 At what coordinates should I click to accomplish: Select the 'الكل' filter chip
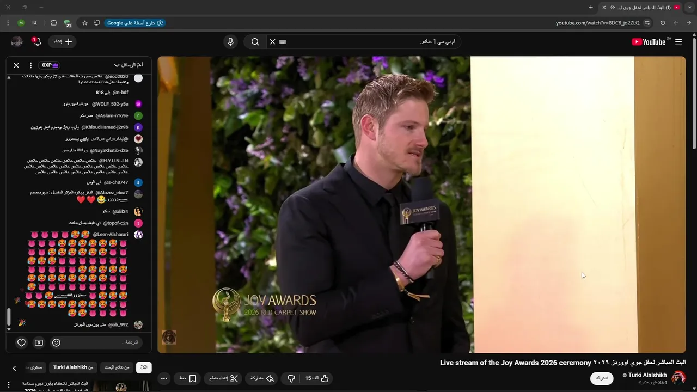(144, 367)
